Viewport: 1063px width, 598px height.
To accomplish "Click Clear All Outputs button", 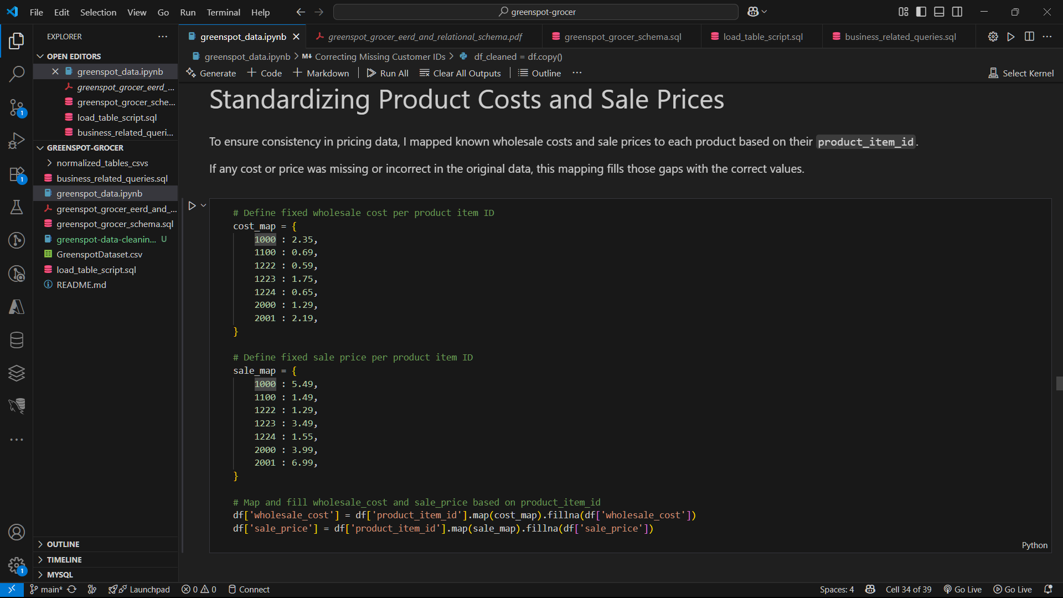I will pos(460,73).
